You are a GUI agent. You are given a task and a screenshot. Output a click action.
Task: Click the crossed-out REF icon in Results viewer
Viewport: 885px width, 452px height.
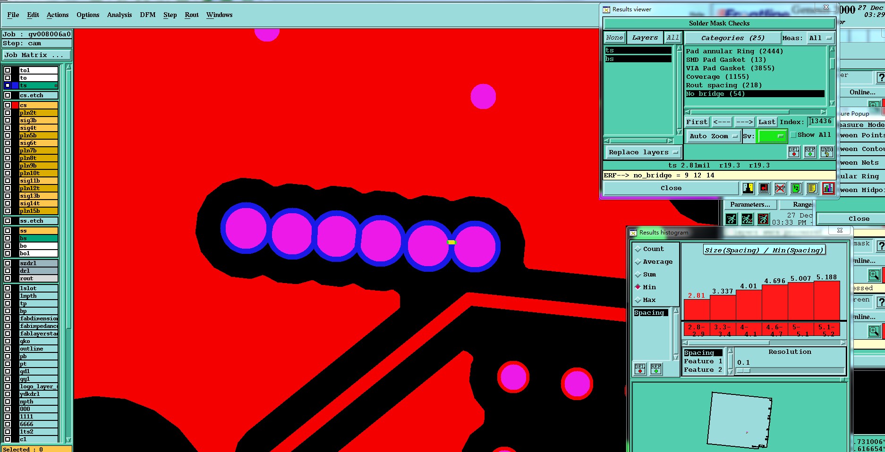coord(780,188)
